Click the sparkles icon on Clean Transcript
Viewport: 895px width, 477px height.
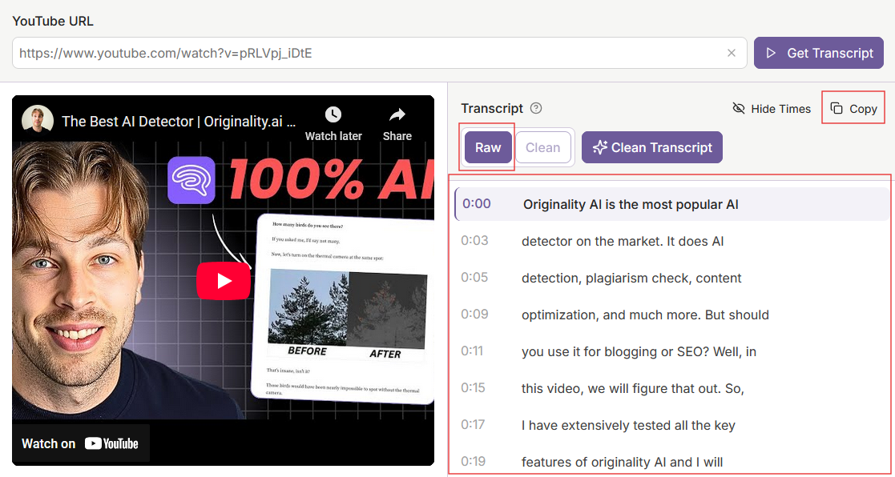600,147
